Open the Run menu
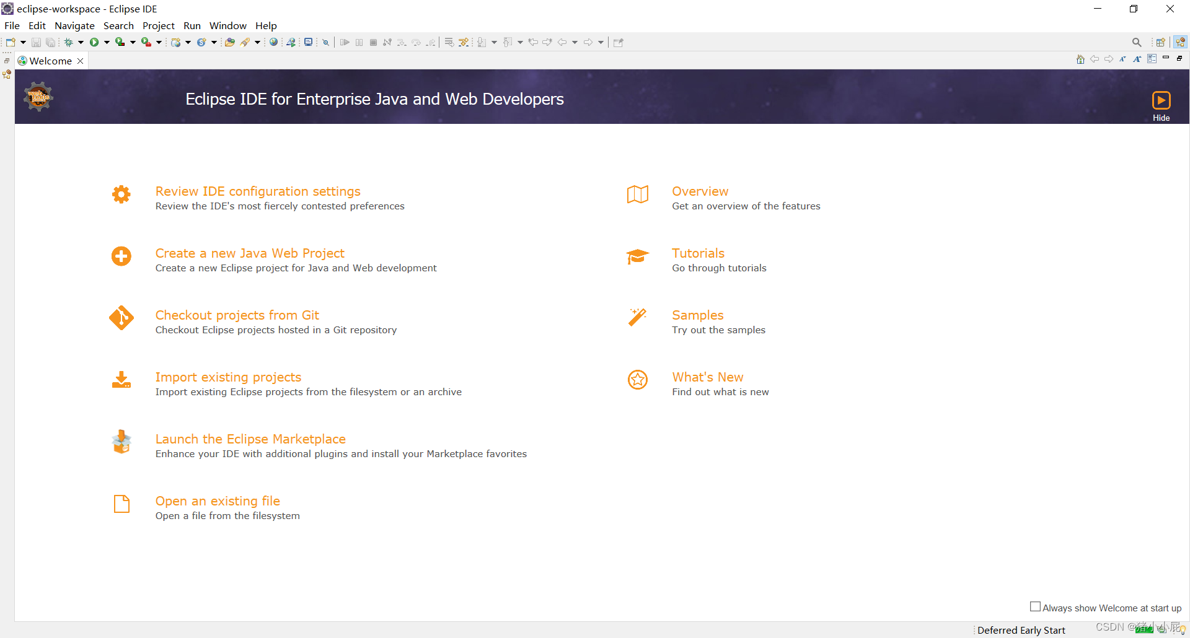 point(192,25)
